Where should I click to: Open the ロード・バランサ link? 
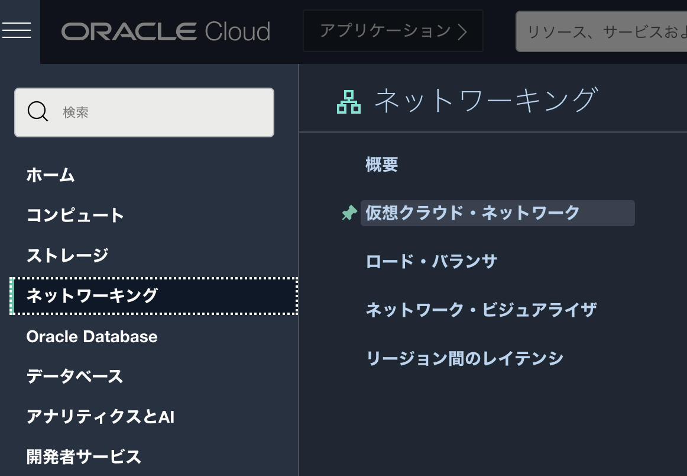pos(432,262)
